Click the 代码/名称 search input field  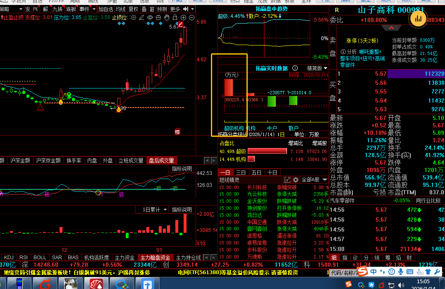tap(343, 272)
